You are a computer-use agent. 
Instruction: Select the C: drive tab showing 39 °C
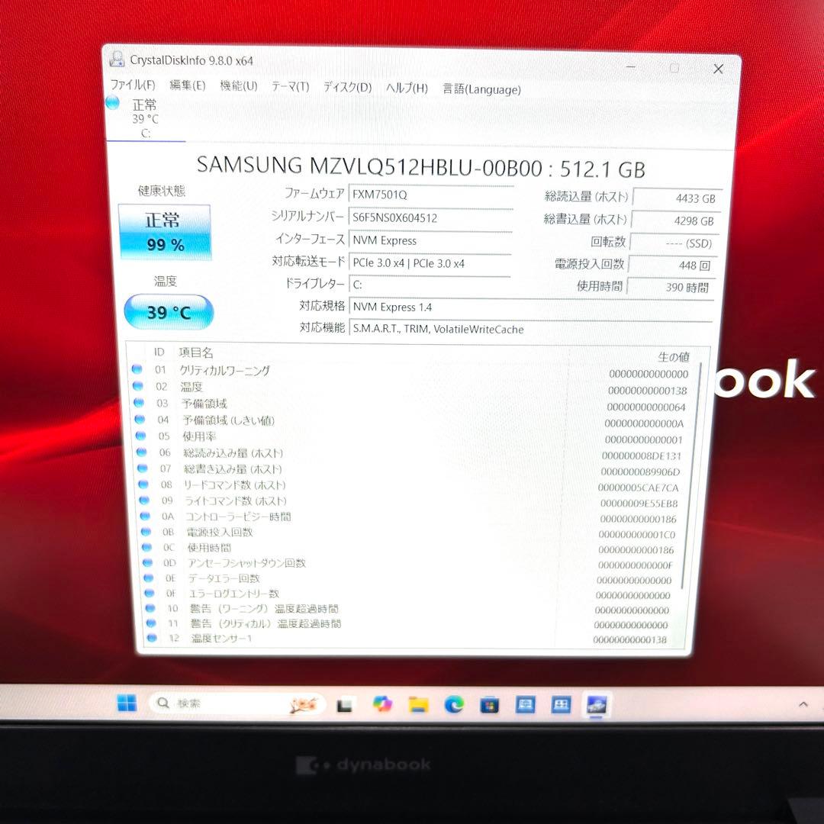tap(145, 119)
